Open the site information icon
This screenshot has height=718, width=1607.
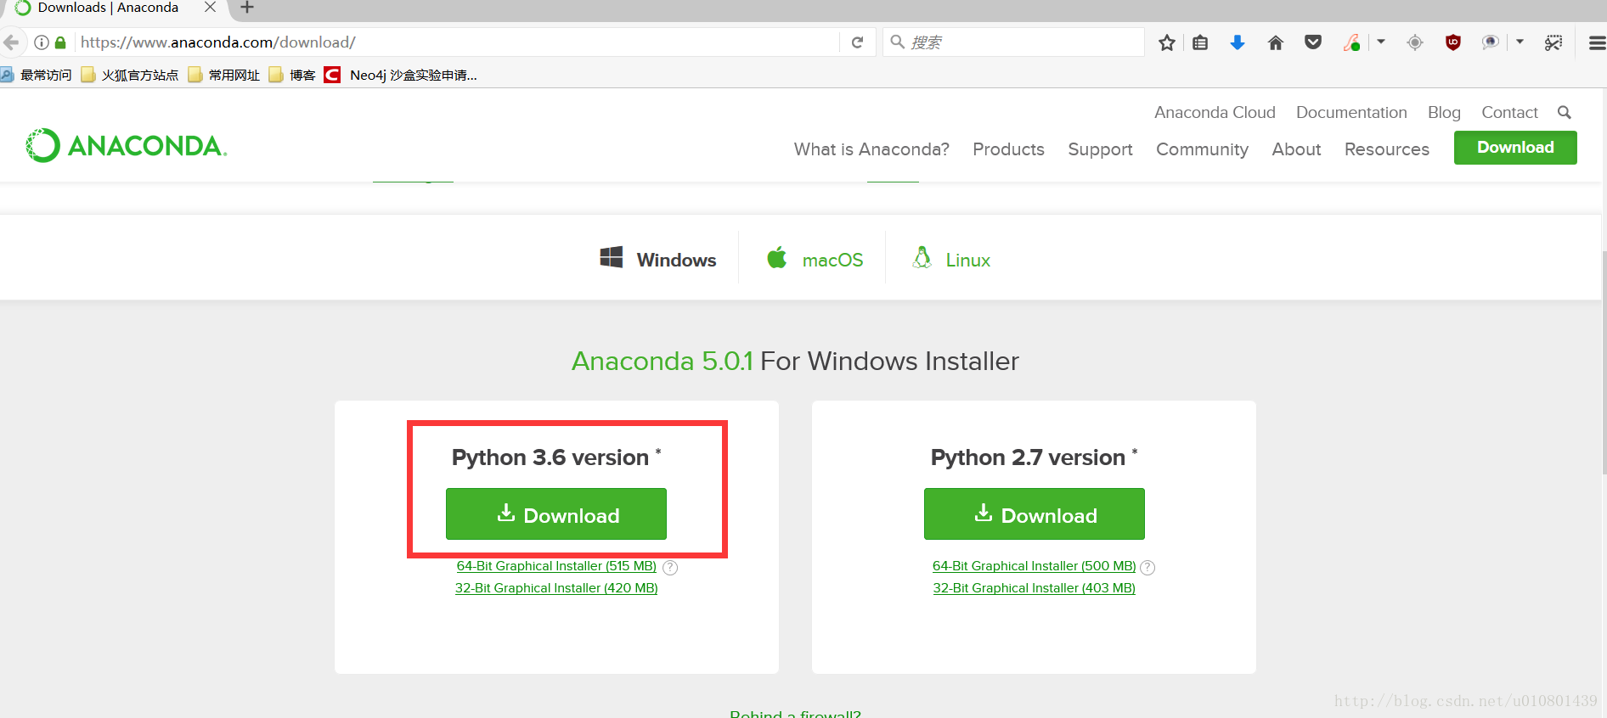[x=41, y=42]
